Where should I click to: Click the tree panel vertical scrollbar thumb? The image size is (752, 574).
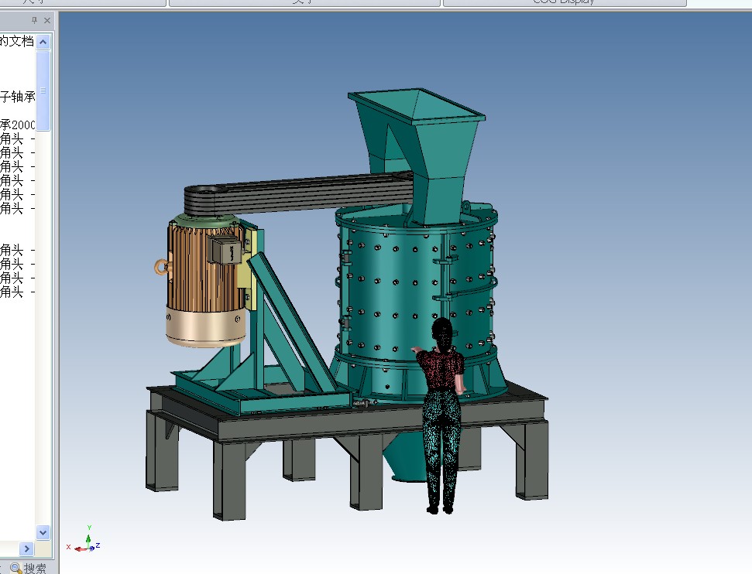click(x=43, y=90)
